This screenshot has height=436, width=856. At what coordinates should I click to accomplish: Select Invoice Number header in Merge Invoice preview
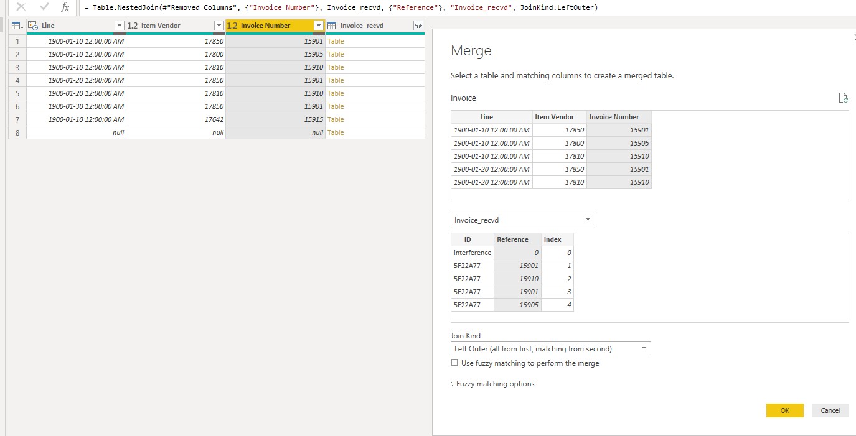(619, 117)
